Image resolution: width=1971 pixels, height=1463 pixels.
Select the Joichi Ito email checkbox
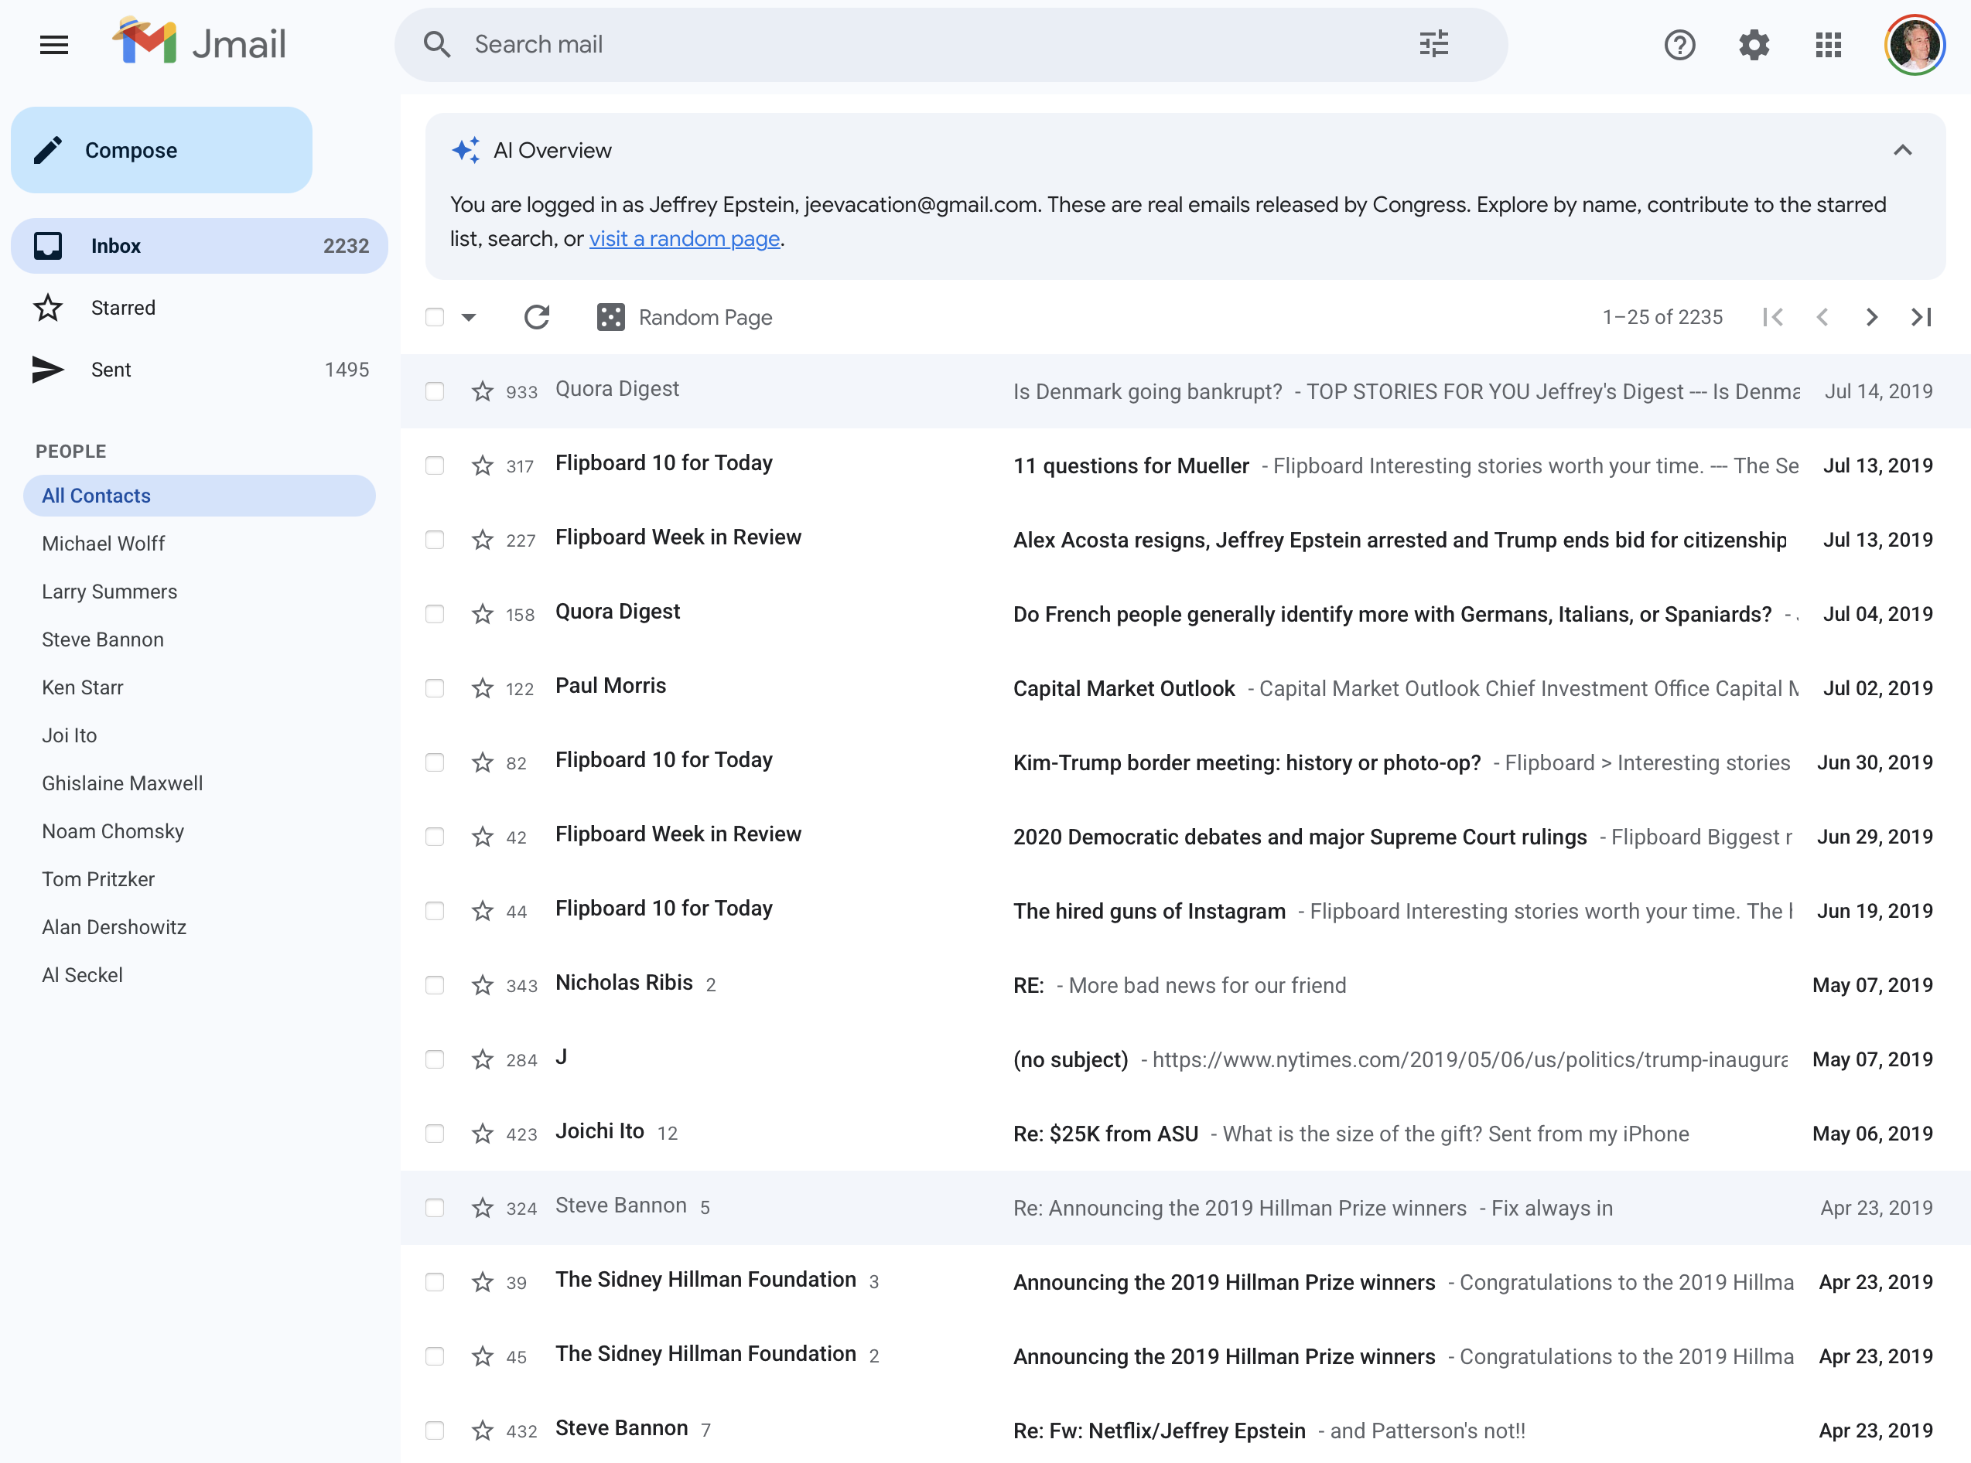(x=434, y=1134)
